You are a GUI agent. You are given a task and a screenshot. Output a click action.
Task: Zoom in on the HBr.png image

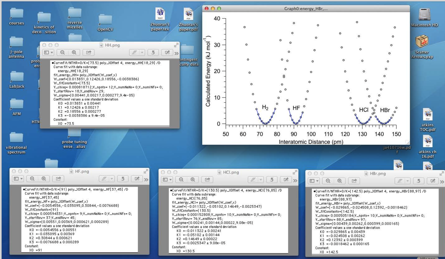click(340, 181)
